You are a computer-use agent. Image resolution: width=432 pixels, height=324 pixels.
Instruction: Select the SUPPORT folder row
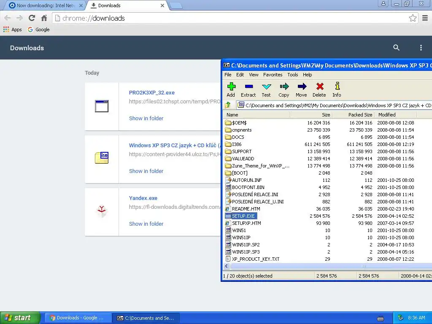[x=327, y=151]
